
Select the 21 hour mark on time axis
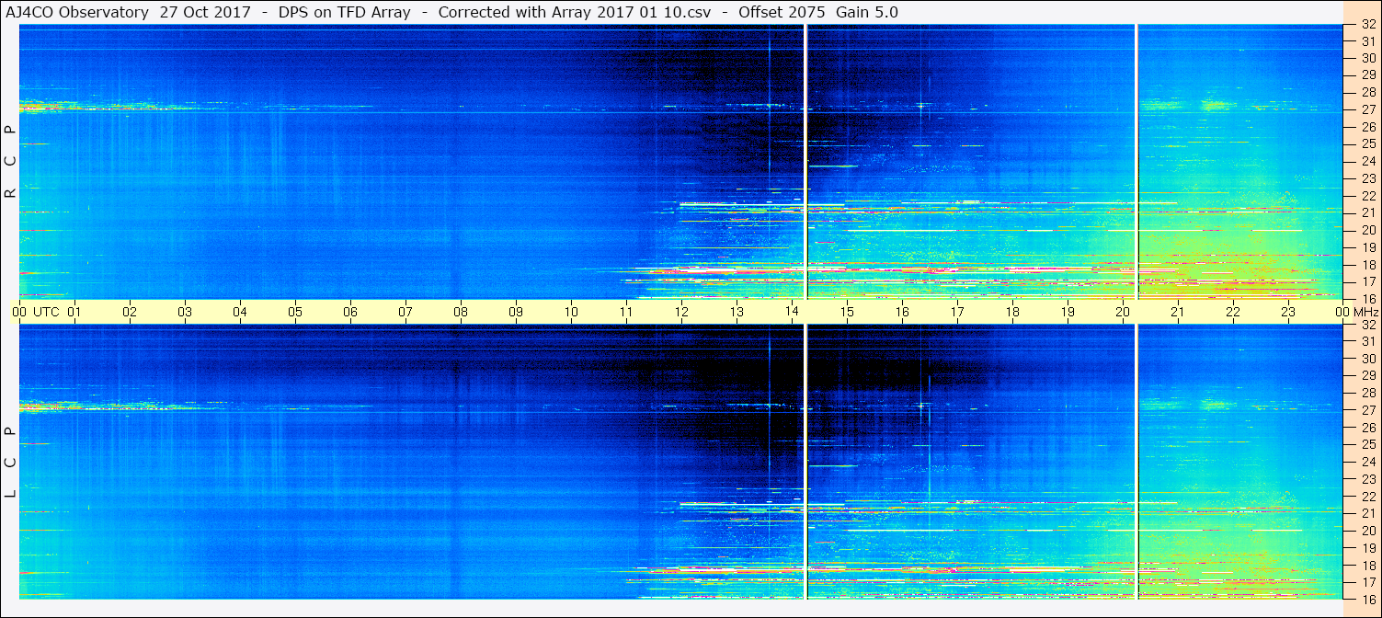1178,312
